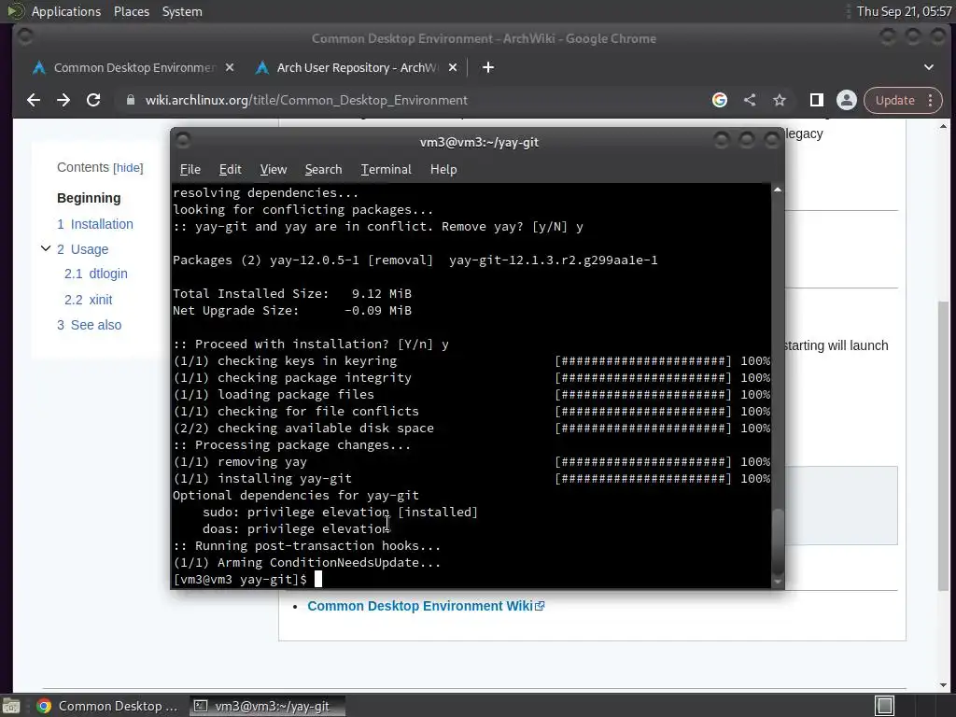This screenshot has width=956, height=717.
Task: Open the terminal View menu
Action: pos(274,170)
